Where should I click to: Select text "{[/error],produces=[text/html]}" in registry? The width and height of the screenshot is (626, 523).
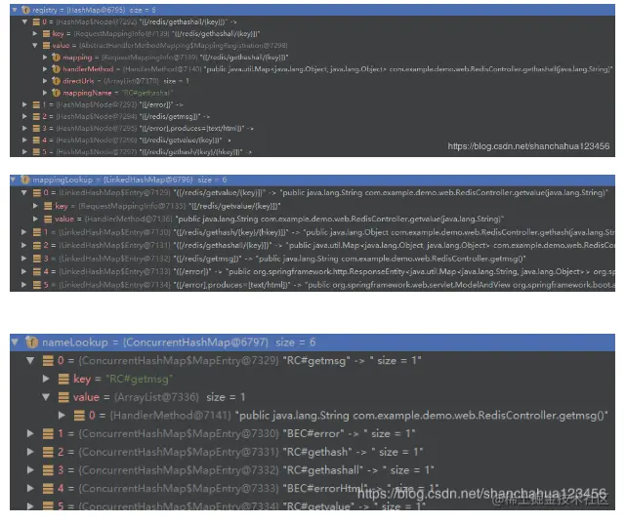point(191,129)
